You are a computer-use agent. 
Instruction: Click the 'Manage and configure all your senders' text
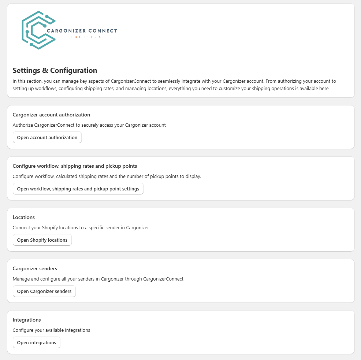(98, 279)
